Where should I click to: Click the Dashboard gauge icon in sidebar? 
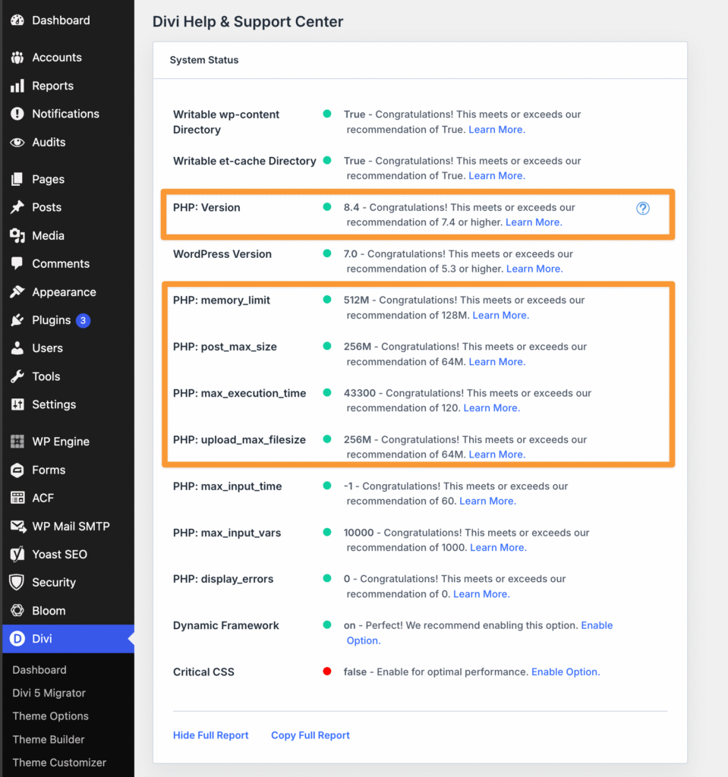tap(17, 20)
